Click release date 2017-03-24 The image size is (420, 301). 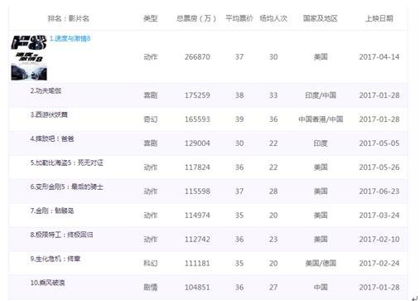point(379,216)
